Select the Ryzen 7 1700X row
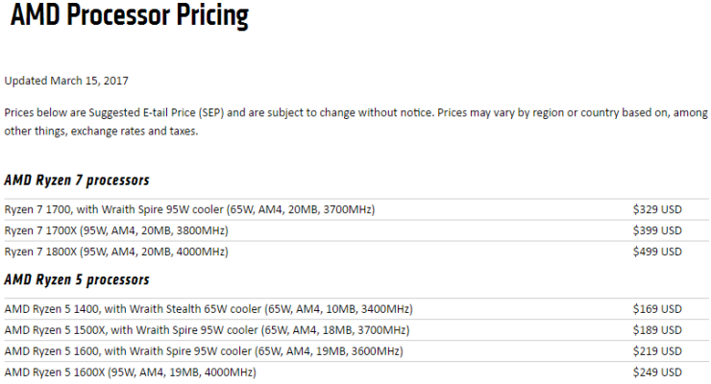Screen dimensions: 711x384 click(x=356, y=230)
